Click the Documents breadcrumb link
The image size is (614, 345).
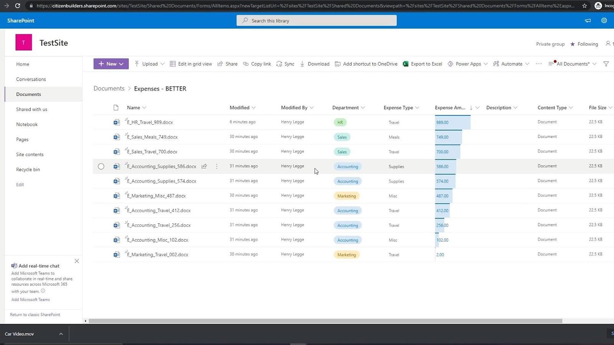tap(109, 89)
